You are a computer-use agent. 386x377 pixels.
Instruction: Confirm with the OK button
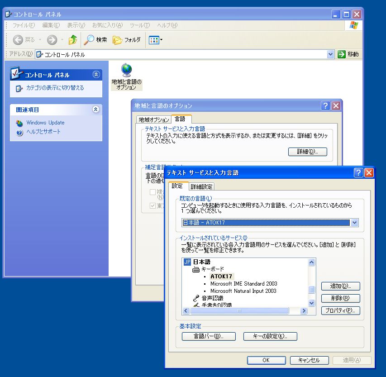click(266, 360)
